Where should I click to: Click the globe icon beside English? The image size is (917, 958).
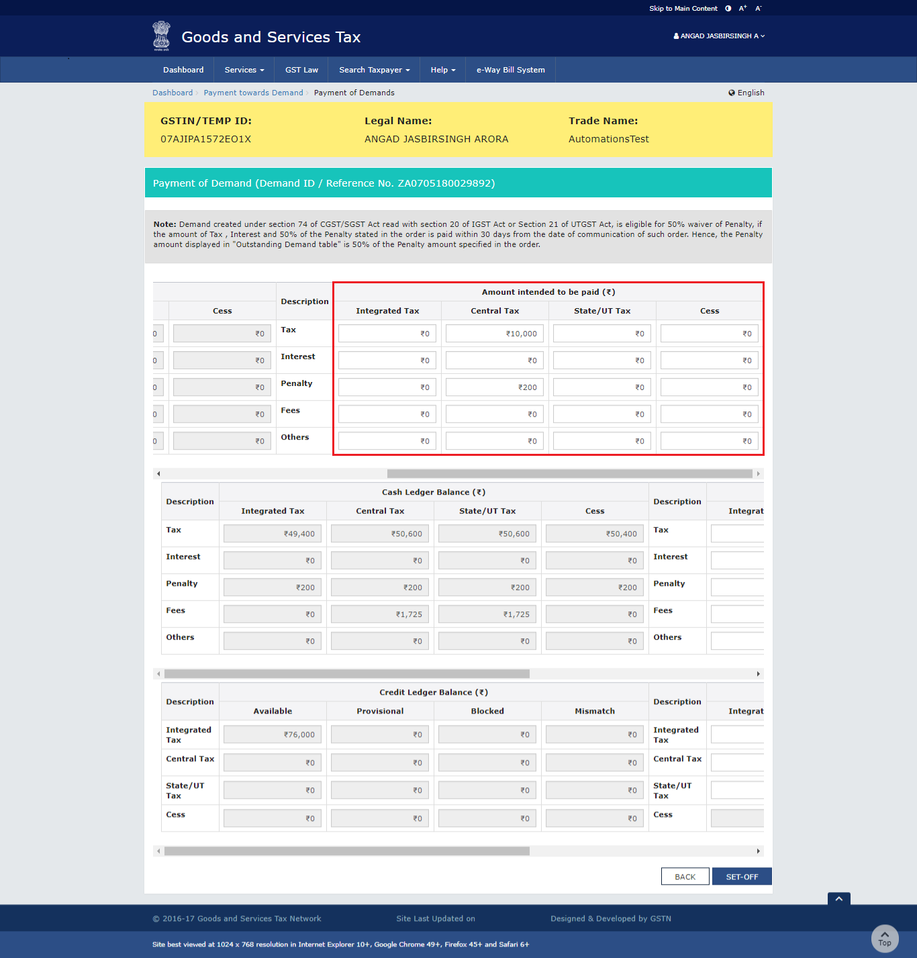click(x=732, y=93)
